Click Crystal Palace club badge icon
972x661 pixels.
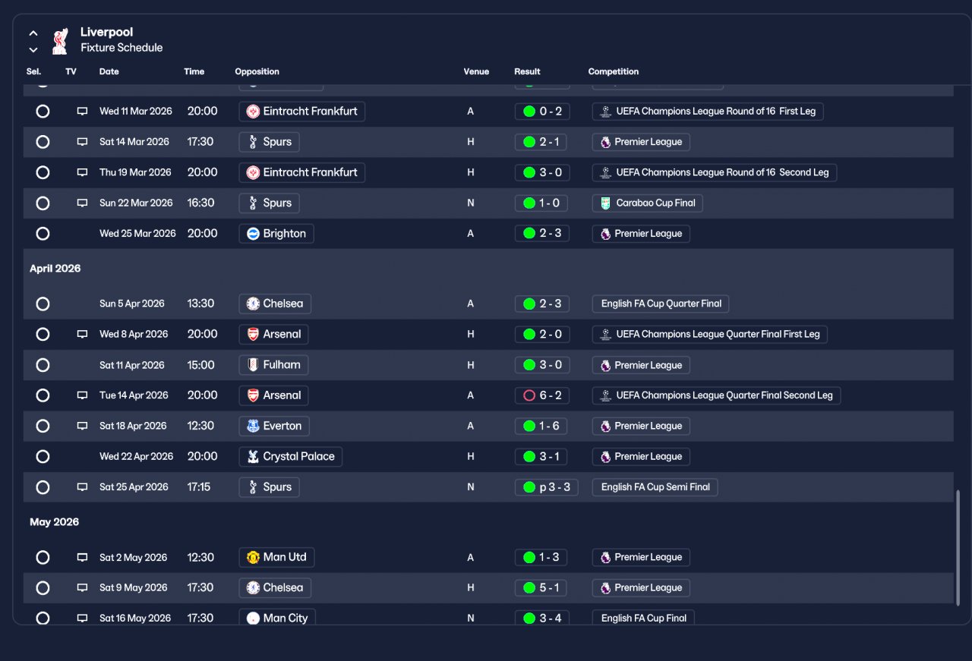[x=253, y=457]
